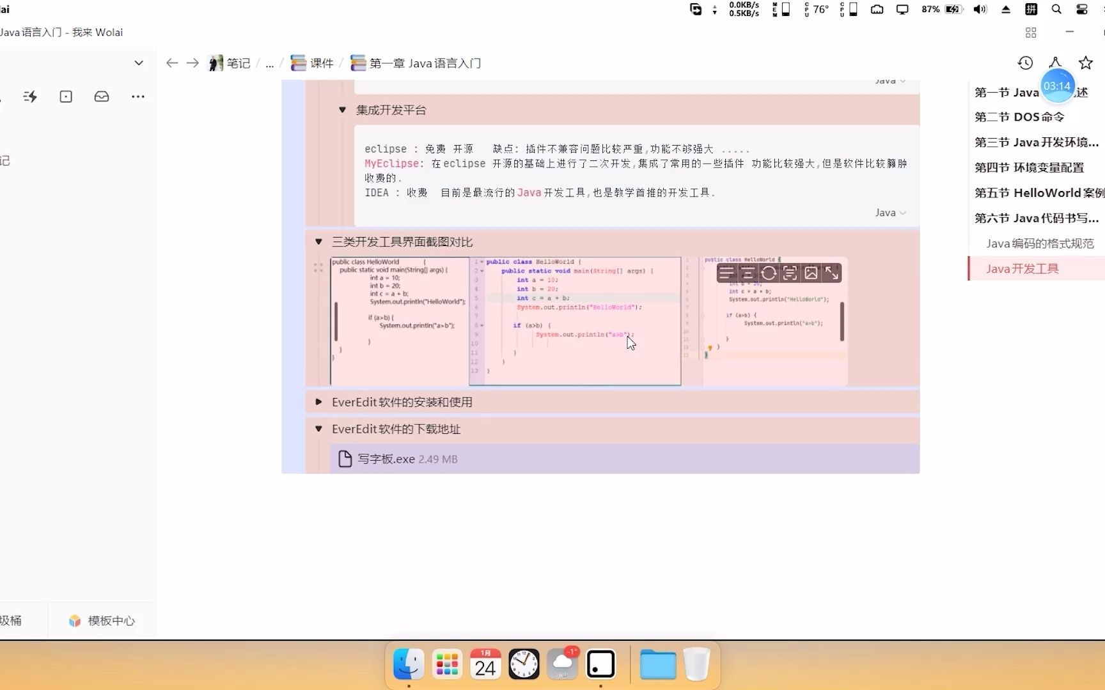Click the replace-image icon on the image toolbar
1105x690 pixels.
pyautogui.click(x=811, y=273)
